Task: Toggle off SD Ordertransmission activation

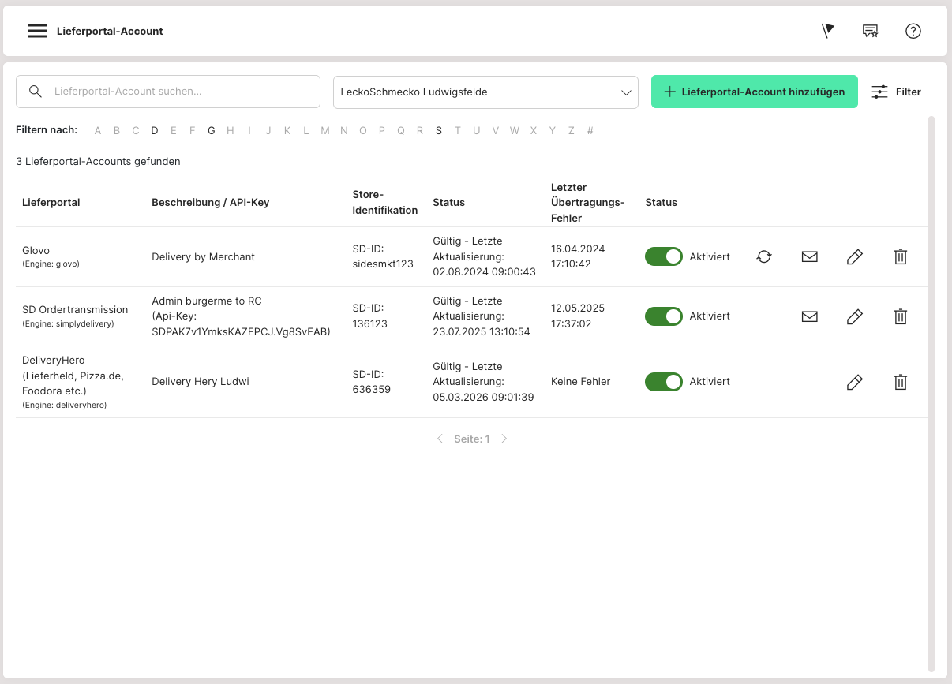Action: tap(663, 316)
